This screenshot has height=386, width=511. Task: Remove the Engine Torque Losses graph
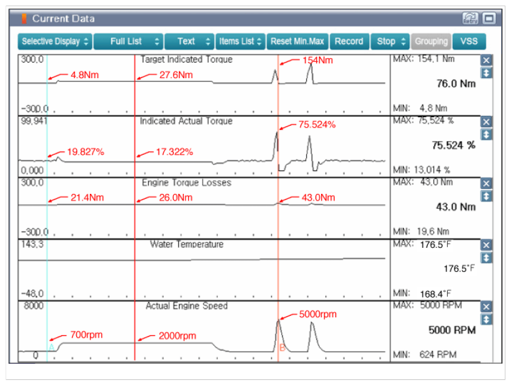(x=486, y=183)
